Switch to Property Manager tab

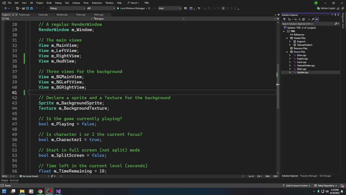point(309,176)
